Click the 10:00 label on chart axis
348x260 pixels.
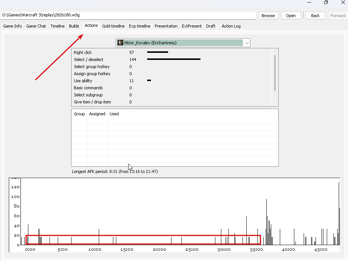(x=95, y=250)
